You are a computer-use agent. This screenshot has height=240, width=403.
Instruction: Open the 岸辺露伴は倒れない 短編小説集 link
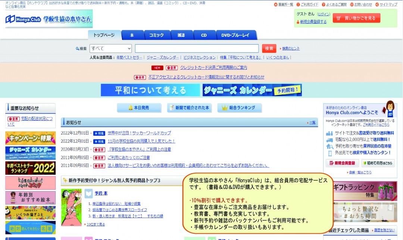116,203
